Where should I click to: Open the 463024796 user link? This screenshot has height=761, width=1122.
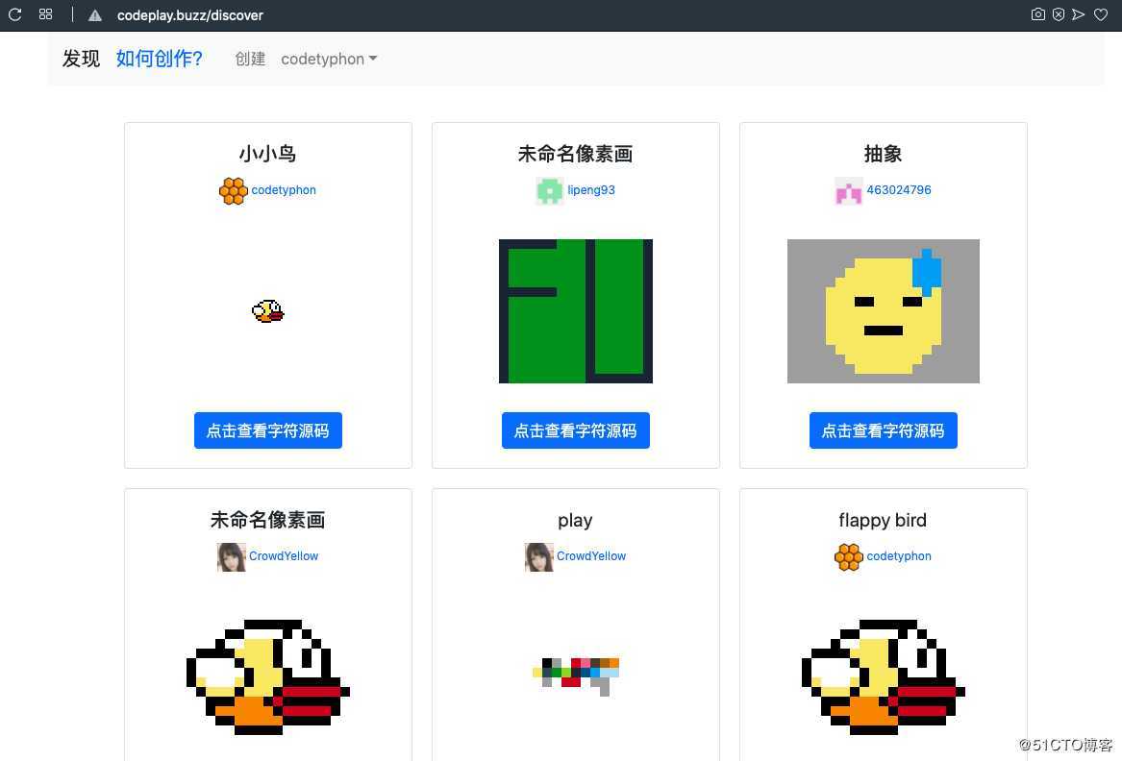point(899,190)
